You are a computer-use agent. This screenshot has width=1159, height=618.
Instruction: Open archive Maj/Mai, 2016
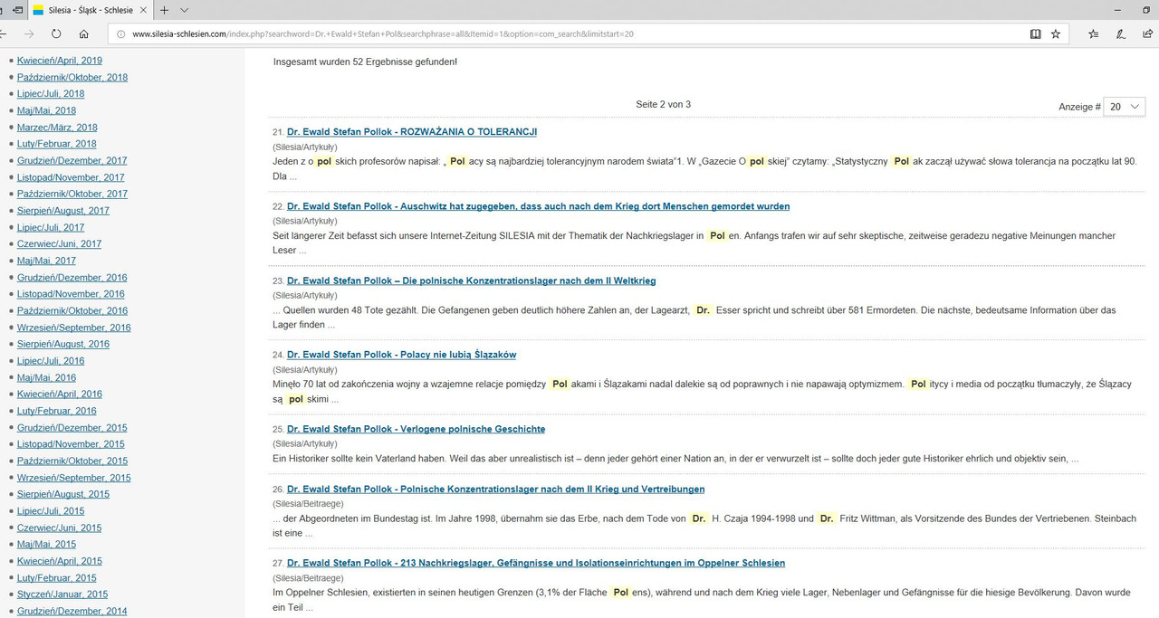click(x=46, y=378)
